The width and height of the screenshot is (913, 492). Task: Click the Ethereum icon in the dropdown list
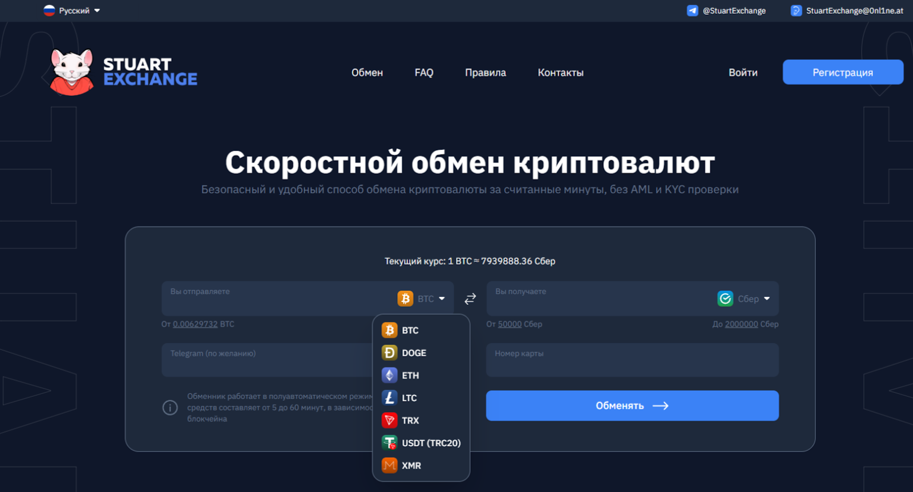(390, 375)
